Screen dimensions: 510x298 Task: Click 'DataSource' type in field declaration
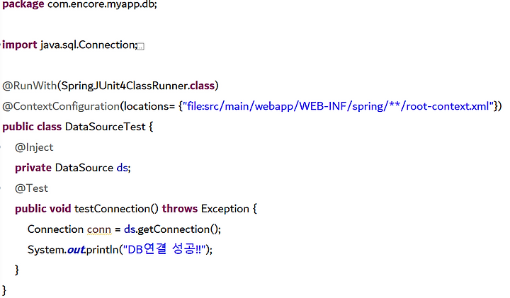tap(84, 168)
